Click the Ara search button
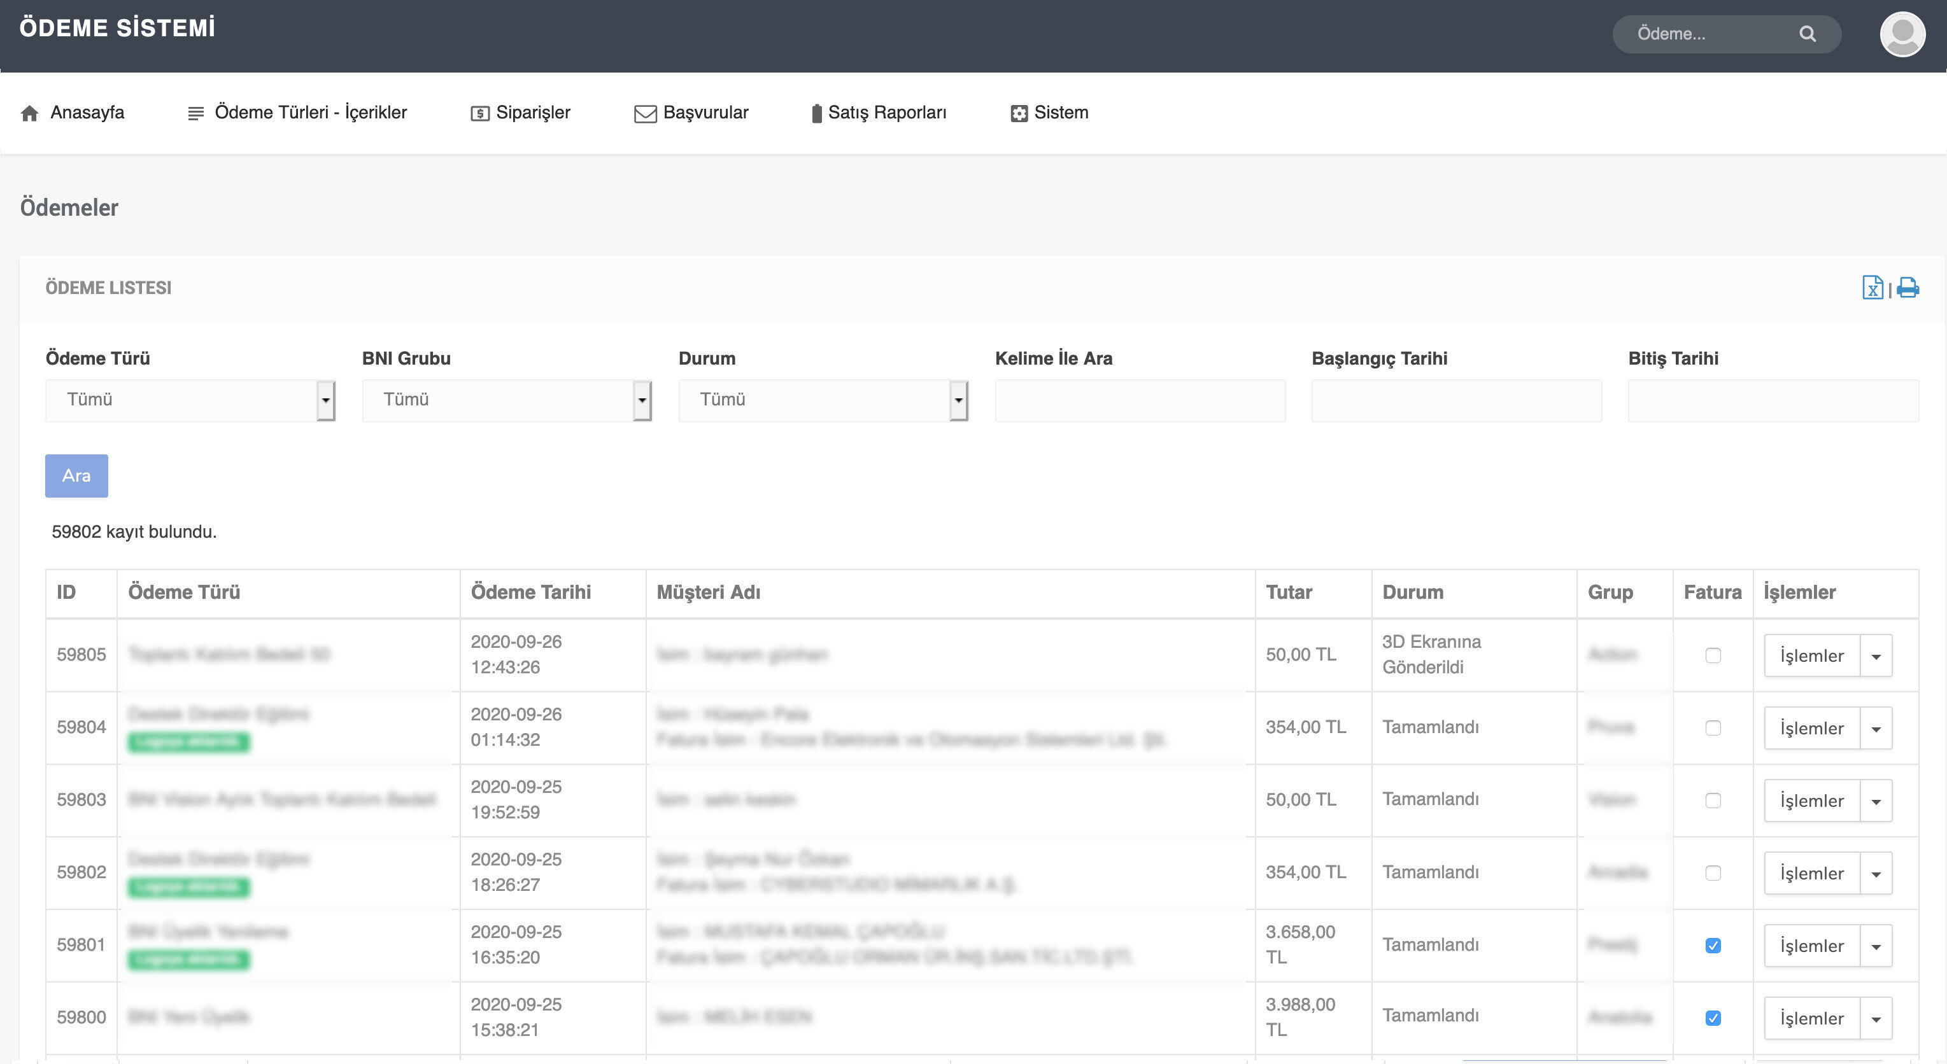The width and height of the screenshot is (1947, 1064). pyautogui.click(x=76, y=476)
